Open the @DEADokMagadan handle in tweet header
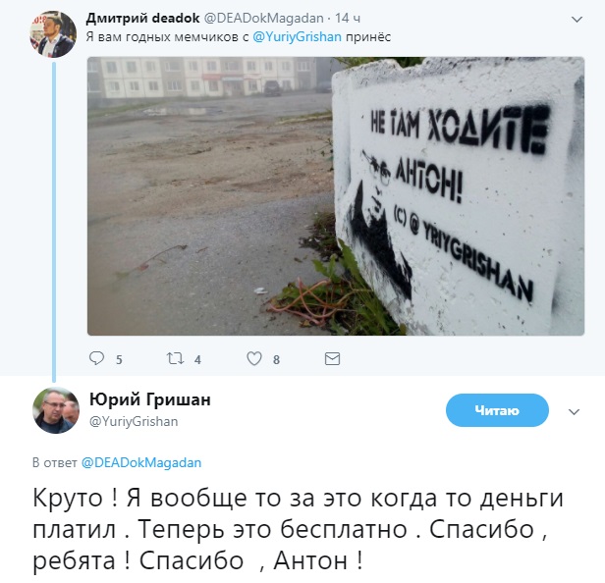The width and height of the screenshot is (605, 583). point(263,18)
